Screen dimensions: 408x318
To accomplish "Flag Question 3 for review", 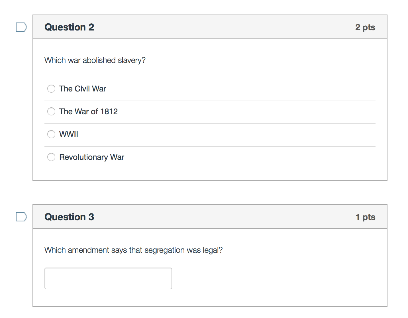I will pos(21,217).
